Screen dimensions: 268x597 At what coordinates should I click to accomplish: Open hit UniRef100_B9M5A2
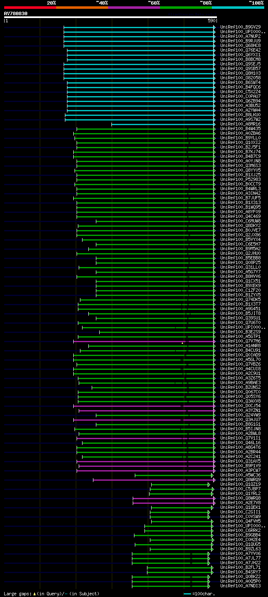click(x=241, y=249)
